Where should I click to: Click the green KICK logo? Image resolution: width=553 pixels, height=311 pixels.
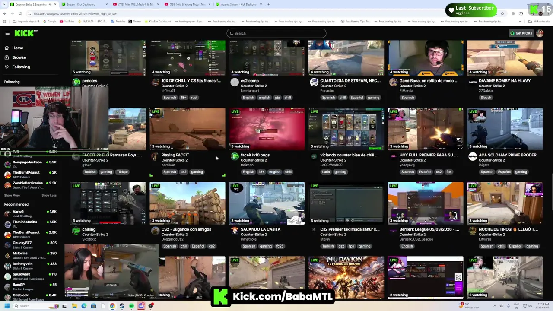point(26,33)
